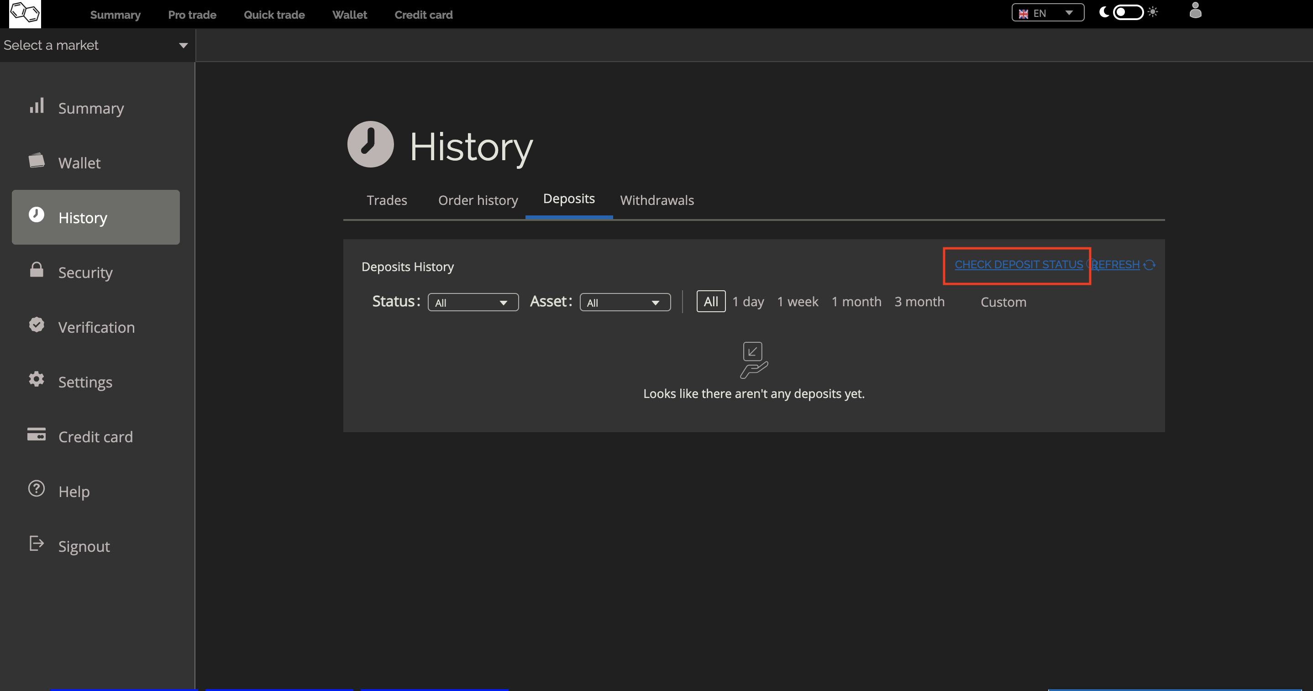Viewport: 1313px width, 691px height.
Task: Click the refresh circular arrows icon
Action: click(x=1150, y=265)
